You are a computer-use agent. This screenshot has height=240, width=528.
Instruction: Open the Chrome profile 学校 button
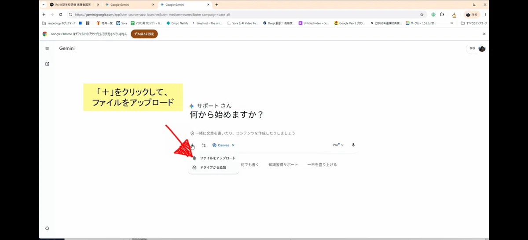tap(472, 15)
